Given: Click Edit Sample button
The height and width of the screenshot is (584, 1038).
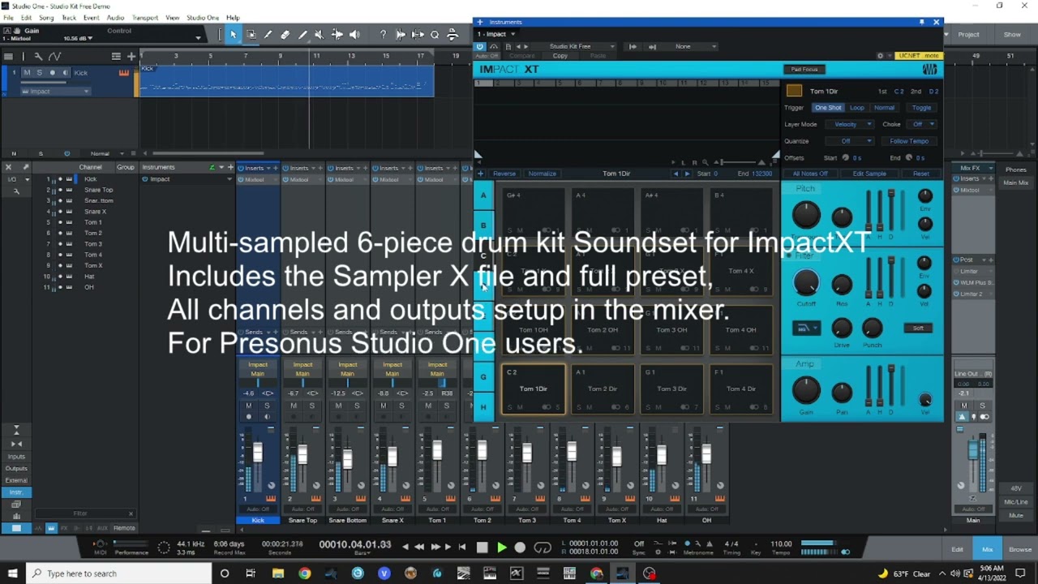Looking at the screenshot, I should 869,174.
